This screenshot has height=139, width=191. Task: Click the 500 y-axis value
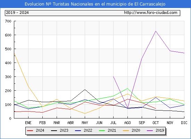coord(8,49)
